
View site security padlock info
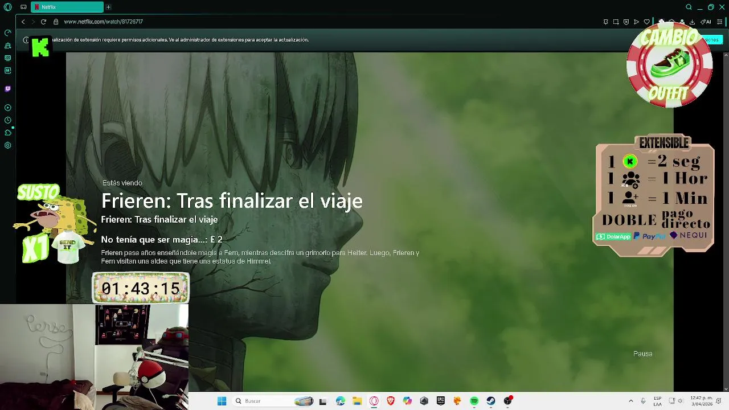(x=56, y=22)
